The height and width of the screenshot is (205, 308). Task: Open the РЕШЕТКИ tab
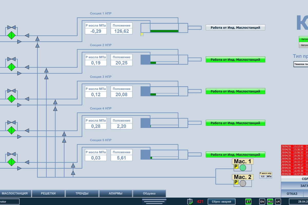(x=48, y=193)
